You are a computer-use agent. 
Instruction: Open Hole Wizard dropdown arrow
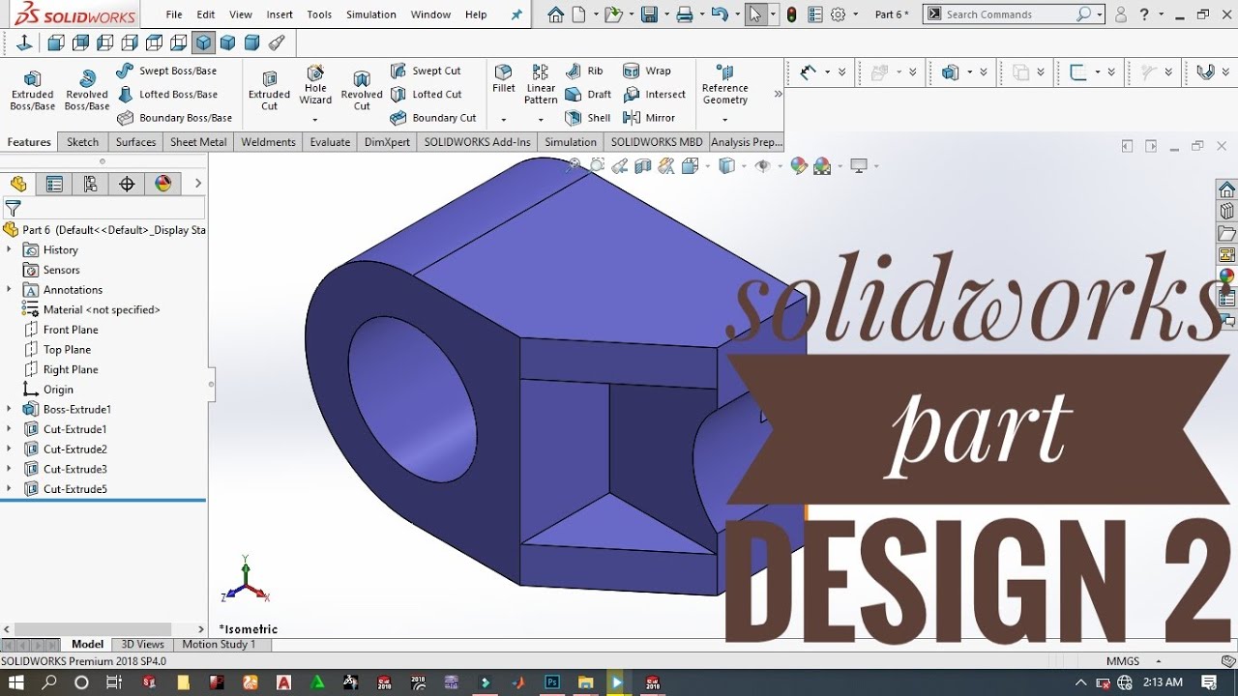tap(315, 120)
